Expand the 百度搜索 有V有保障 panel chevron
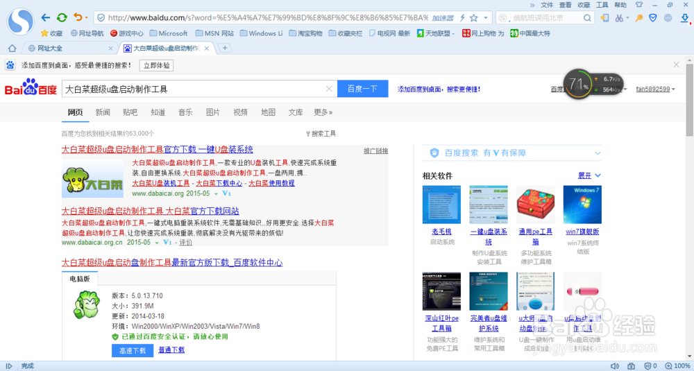Viewport: 694px width, 371px height. (598, 153)
